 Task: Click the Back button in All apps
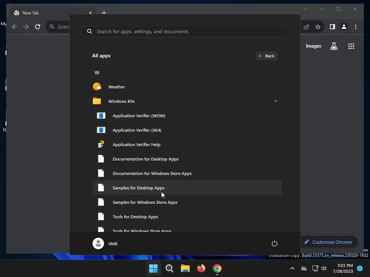[x=266, y=56]
